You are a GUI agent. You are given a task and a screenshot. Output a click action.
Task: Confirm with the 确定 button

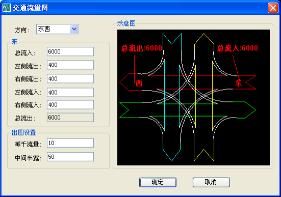pyautogui.click(x=158, y=182)
